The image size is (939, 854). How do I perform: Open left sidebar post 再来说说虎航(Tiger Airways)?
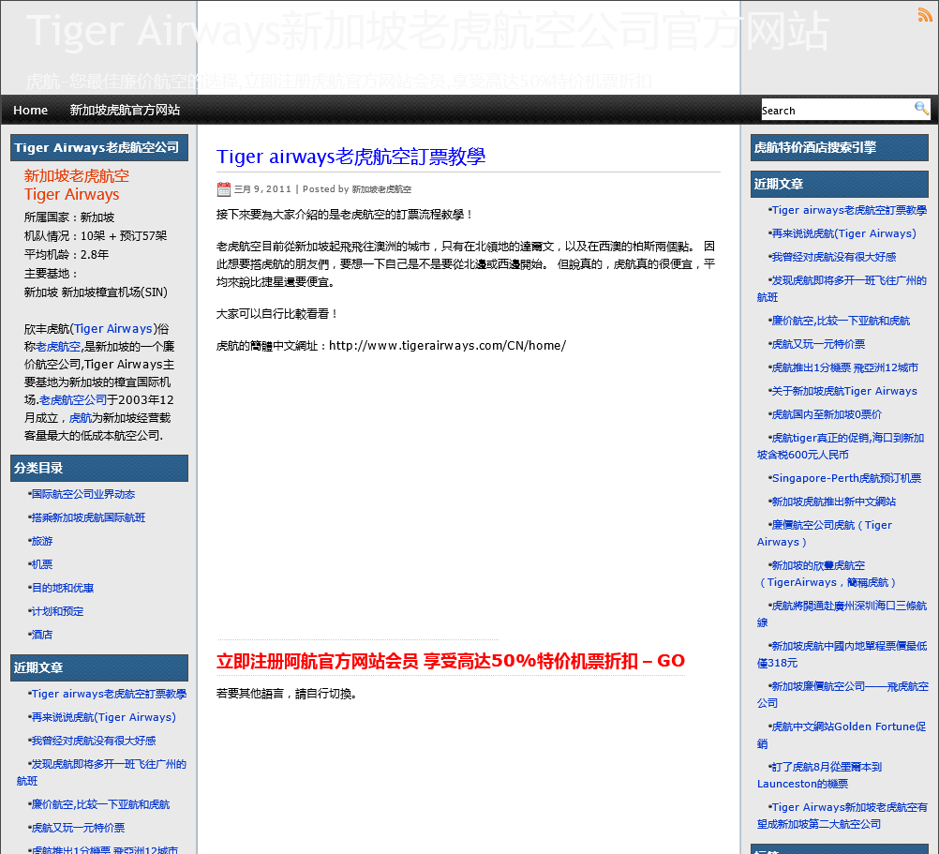[104, 717]
